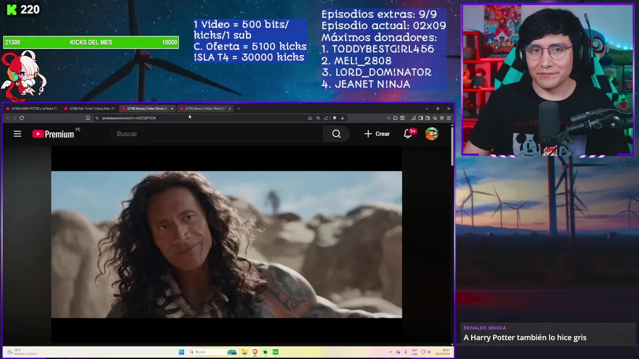Screen dimensions: 639x359
Task: Open the Extensions puzzle icon
Action: (x=395, y=118)
